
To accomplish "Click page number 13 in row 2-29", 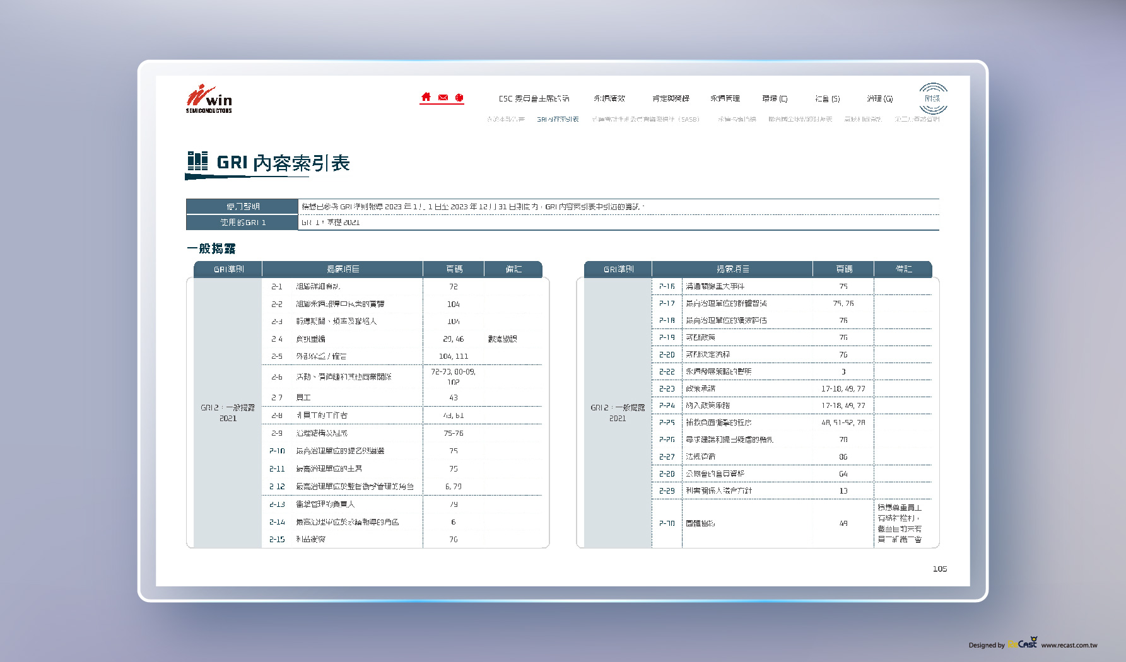I will pyautogui.click(x=843, y=491).
